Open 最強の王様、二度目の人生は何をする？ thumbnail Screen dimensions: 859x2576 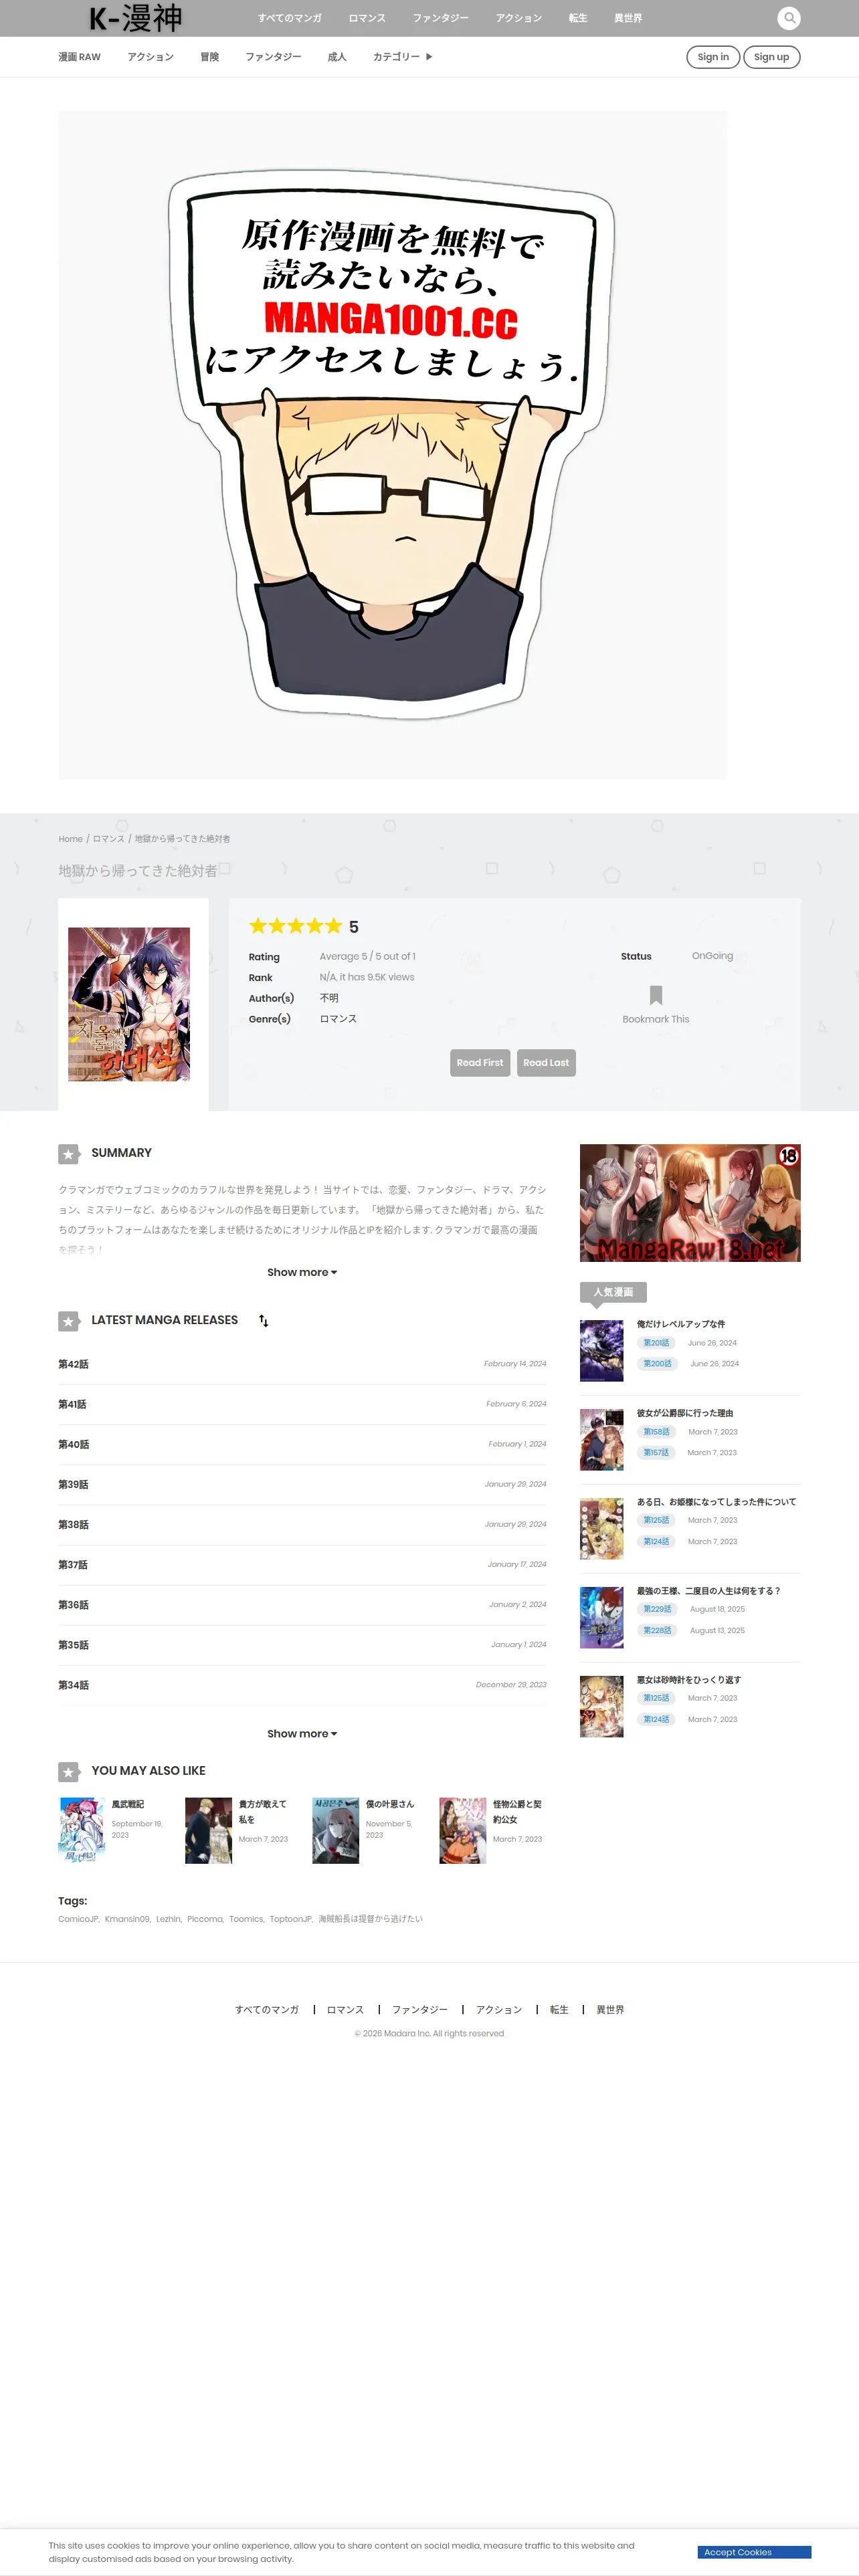coord(602,1618)
